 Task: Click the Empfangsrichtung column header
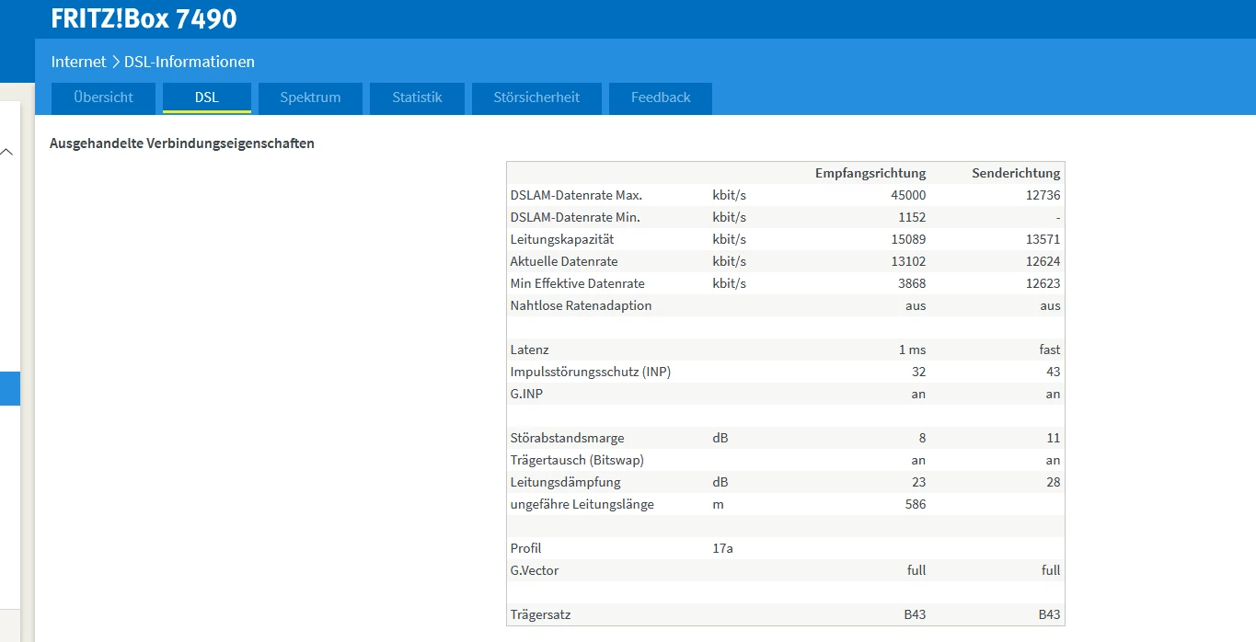click(x=870, y=173)
